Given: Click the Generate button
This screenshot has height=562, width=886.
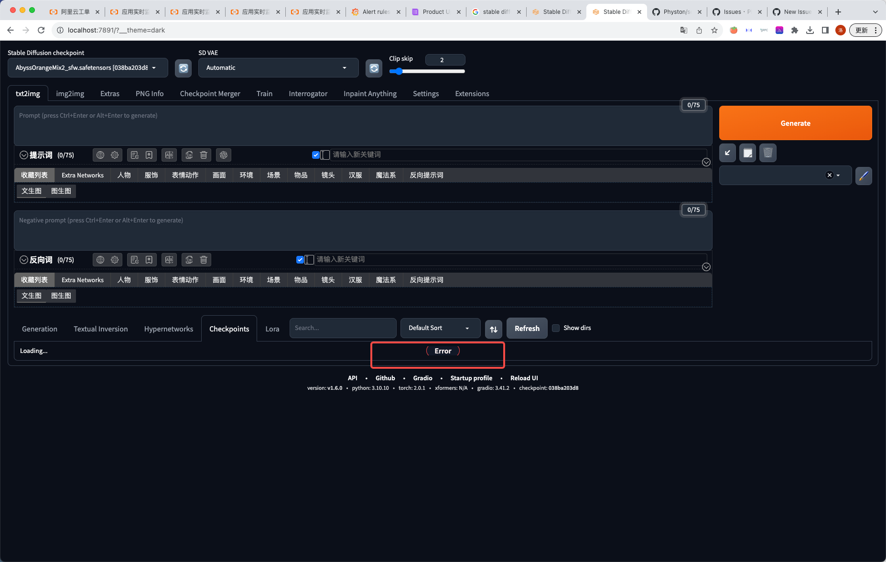Looking at the screenshot, I should click(x=795, y=123).
